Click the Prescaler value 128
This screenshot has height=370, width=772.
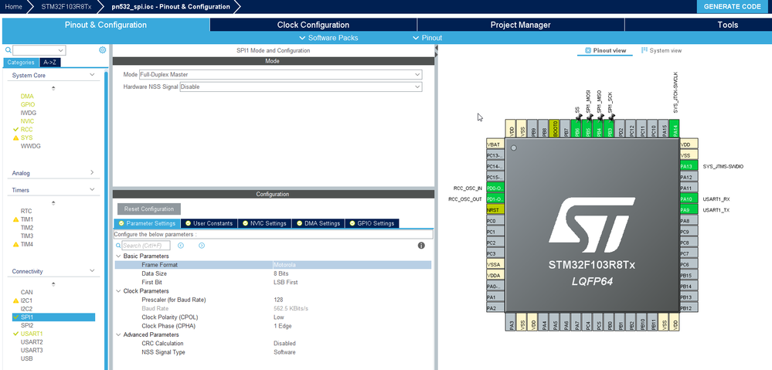278,300
